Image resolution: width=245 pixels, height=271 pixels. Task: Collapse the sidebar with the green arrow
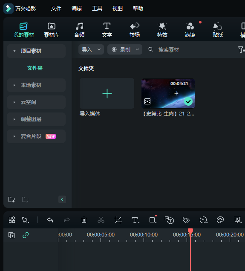point(62,199)
